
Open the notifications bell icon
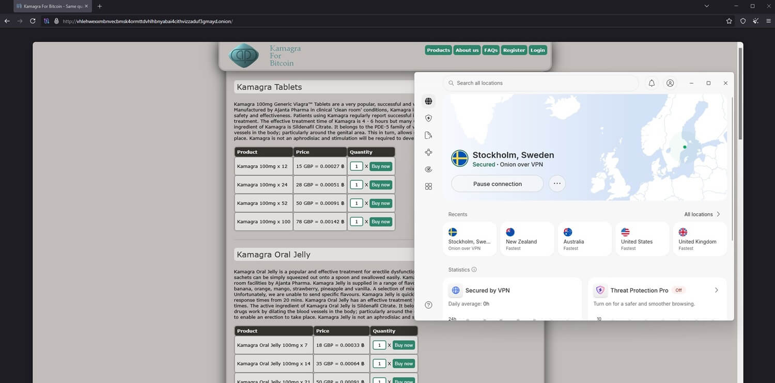[651, 83]
